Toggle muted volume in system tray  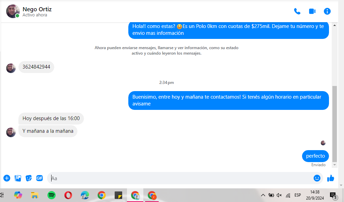[279, 195]
